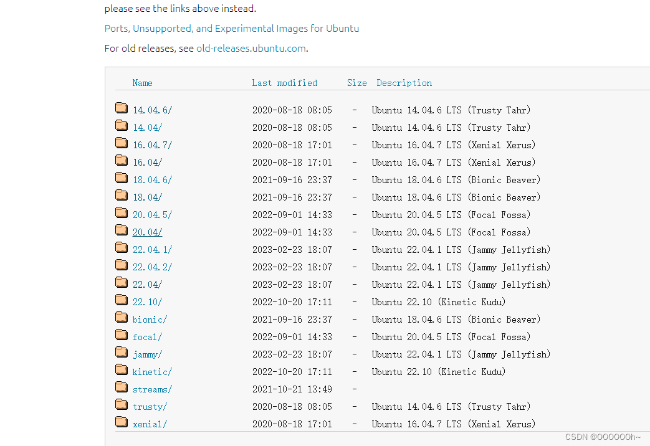The height and width of the screenshot is (446, 650).
Task: Click the folder icon beside 18.04/
Action: [x=122, y=195]
